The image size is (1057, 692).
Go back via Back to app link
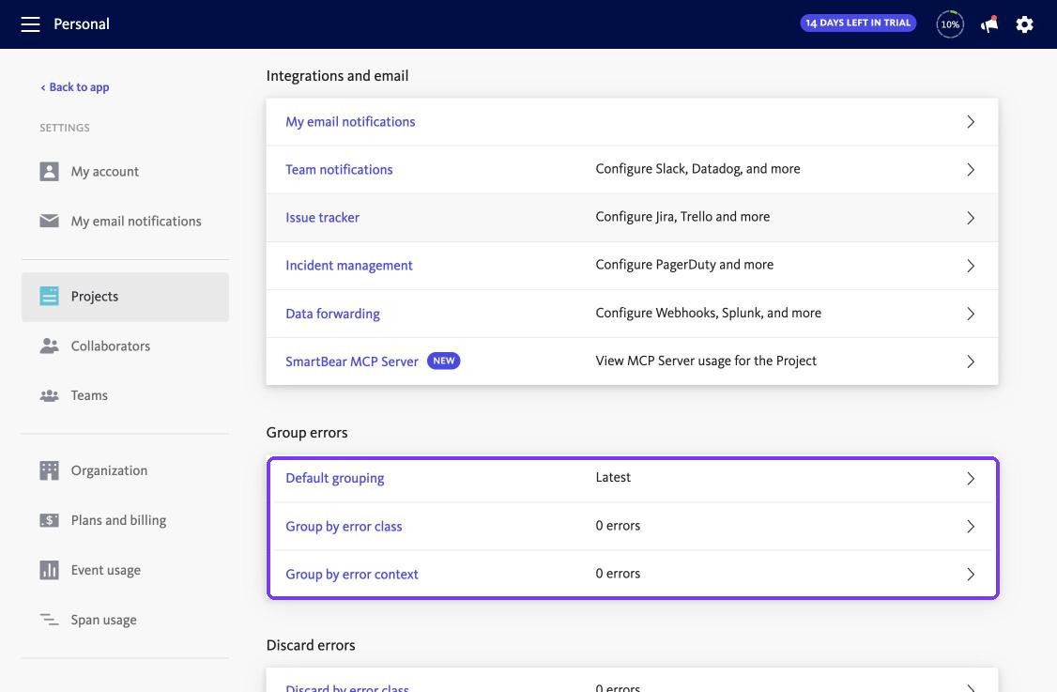pyautogui.click(x=75, y=87)
